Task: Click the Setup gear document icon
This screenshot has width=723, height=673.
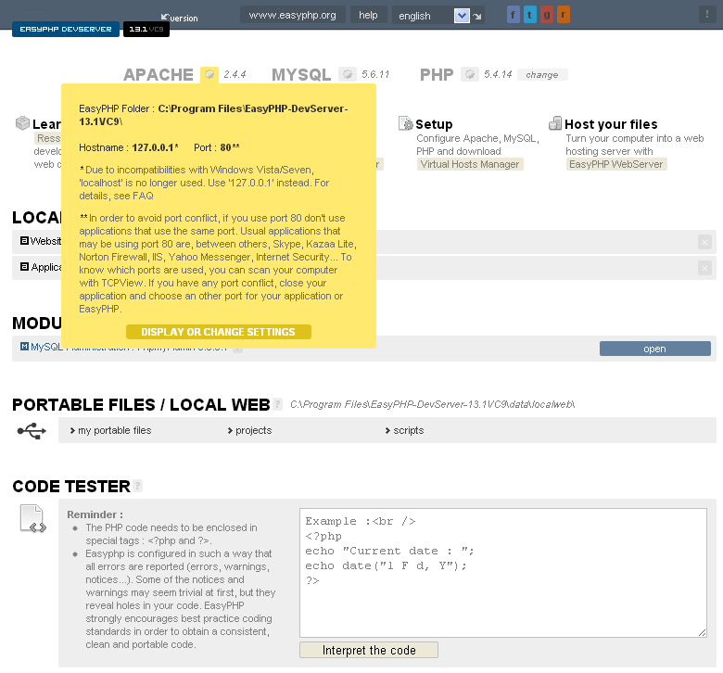Action: 405,123
